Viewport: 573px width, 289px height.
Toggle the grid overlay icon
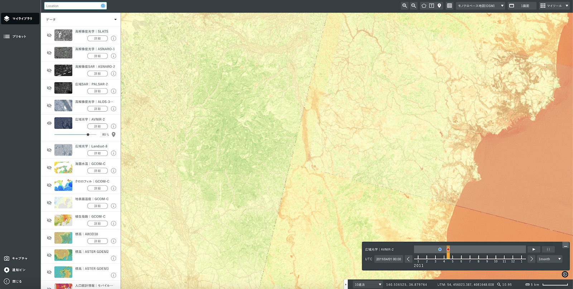click(x=449, y=6)
